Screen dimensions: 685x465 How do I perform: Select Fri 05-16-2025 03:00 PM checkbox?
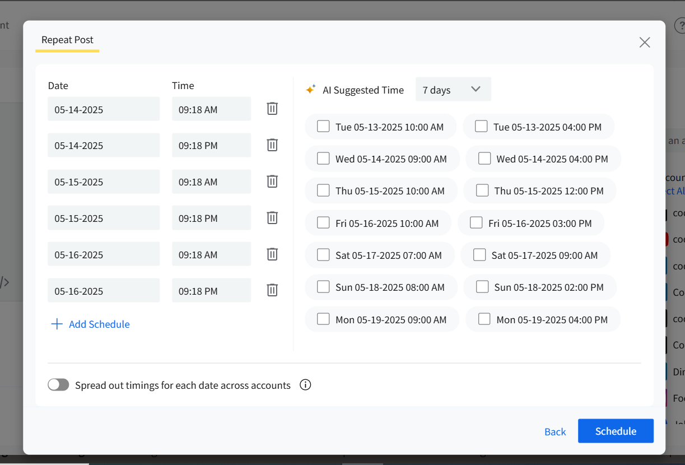pos(476,223)
